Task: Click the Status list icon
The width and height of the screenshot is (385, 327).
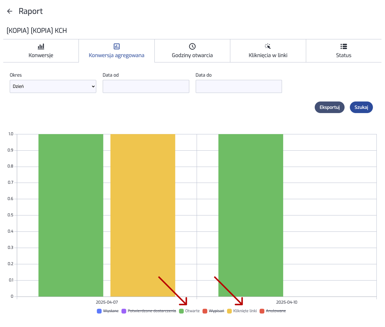Action: 344,46
